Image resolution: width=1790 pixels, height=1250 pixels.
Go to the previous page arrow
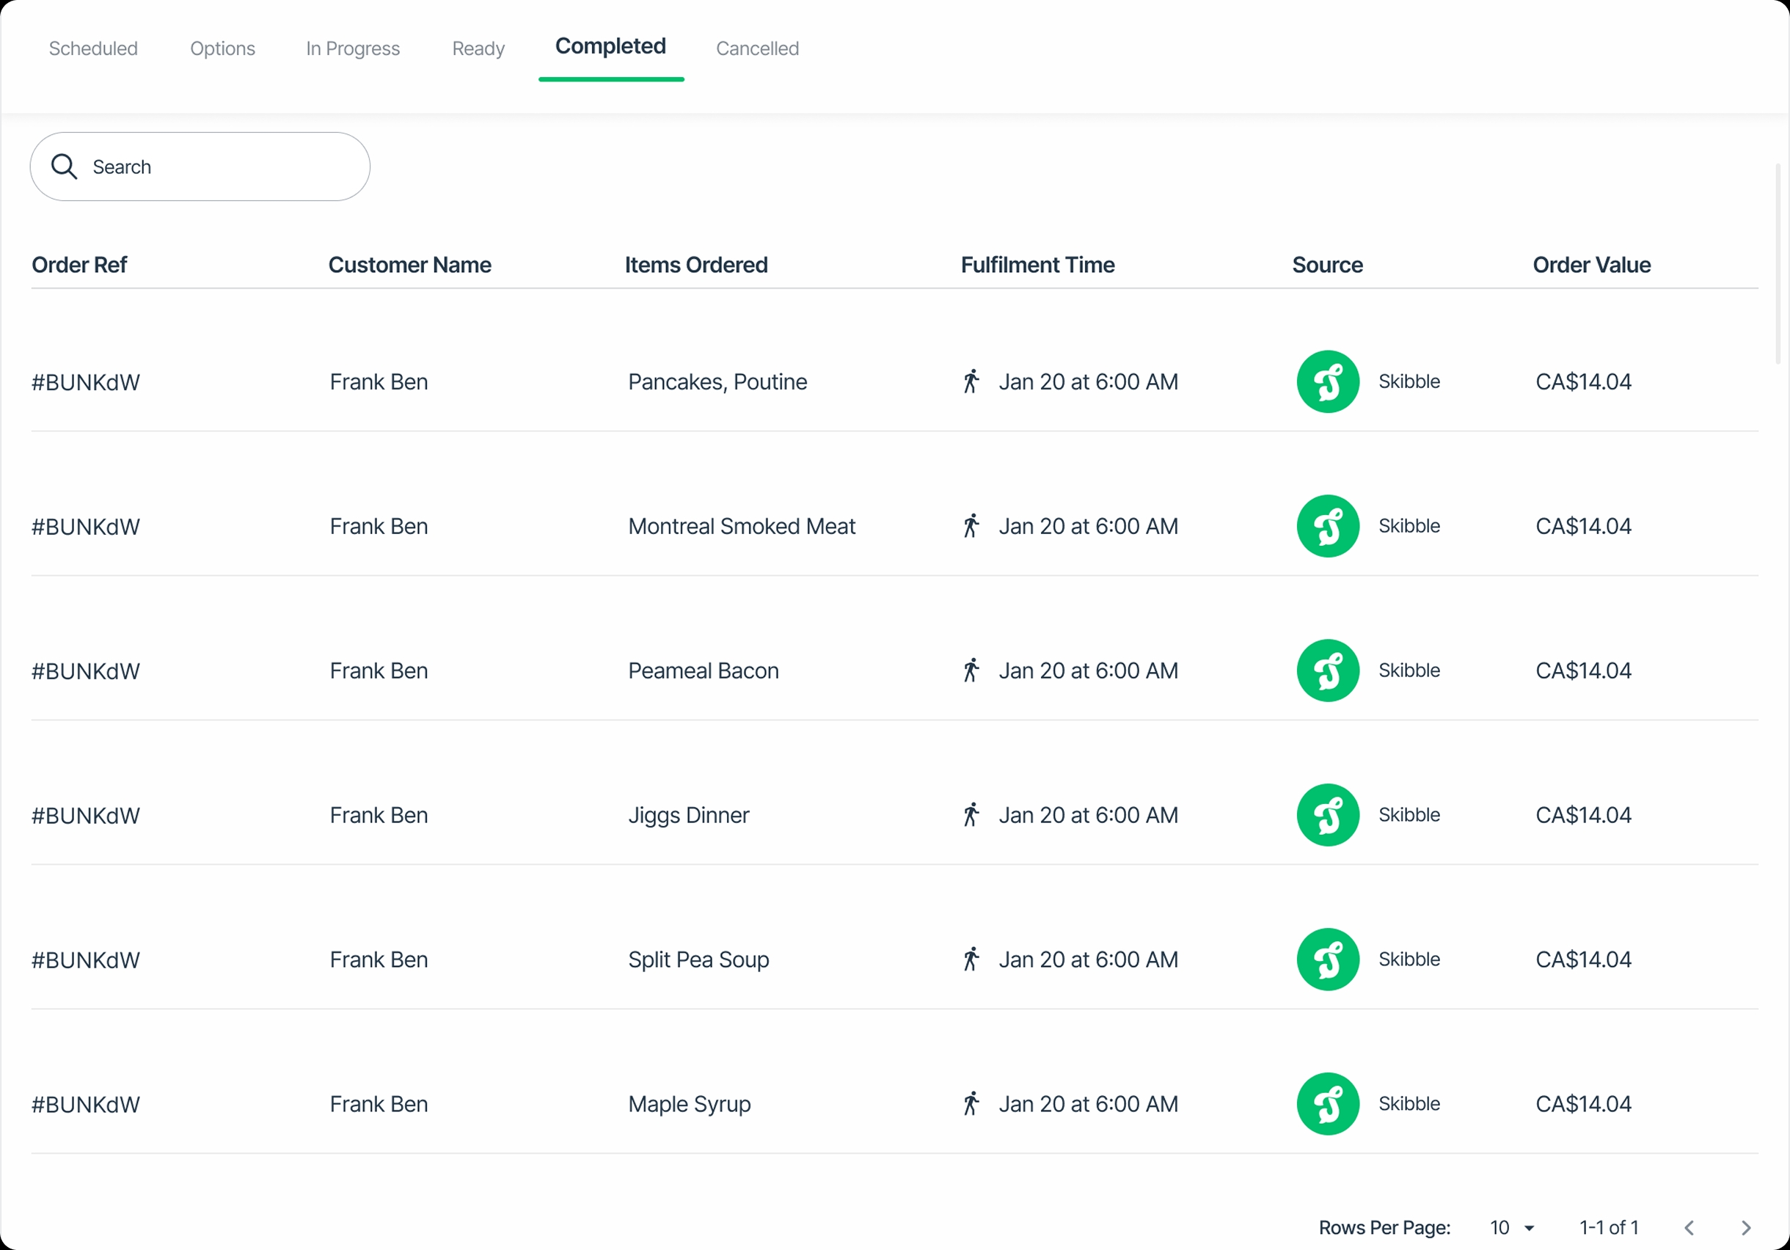[1689, 1227]
